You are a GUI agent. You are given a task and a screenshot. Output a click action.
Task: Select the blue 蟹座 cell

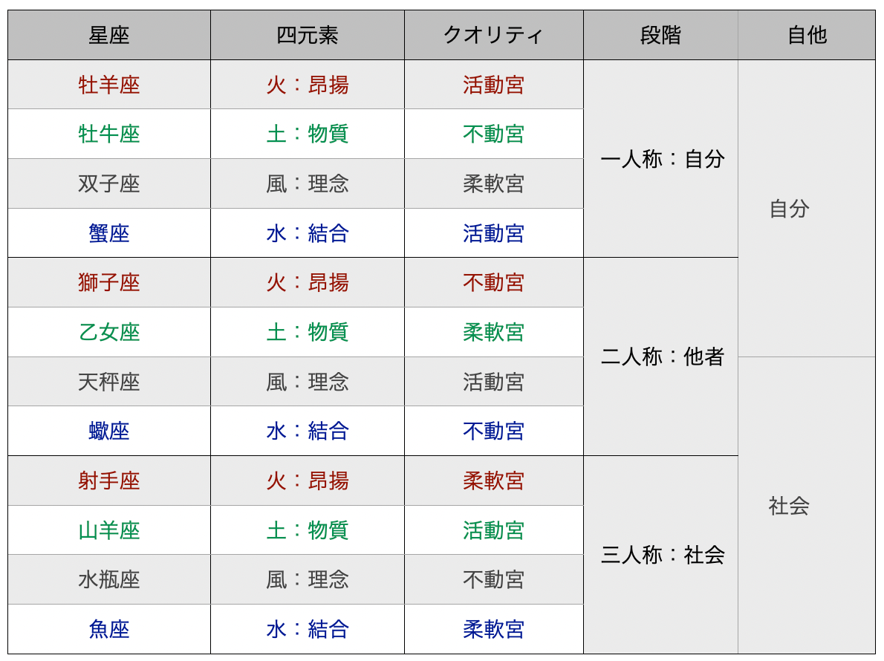[109, 233]
